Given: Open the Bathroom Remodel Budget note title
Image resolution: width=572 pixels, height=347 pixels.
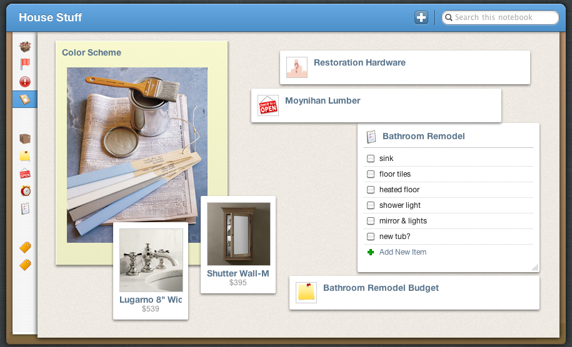Looking at the screenshot, I should (x=381, y=288).
